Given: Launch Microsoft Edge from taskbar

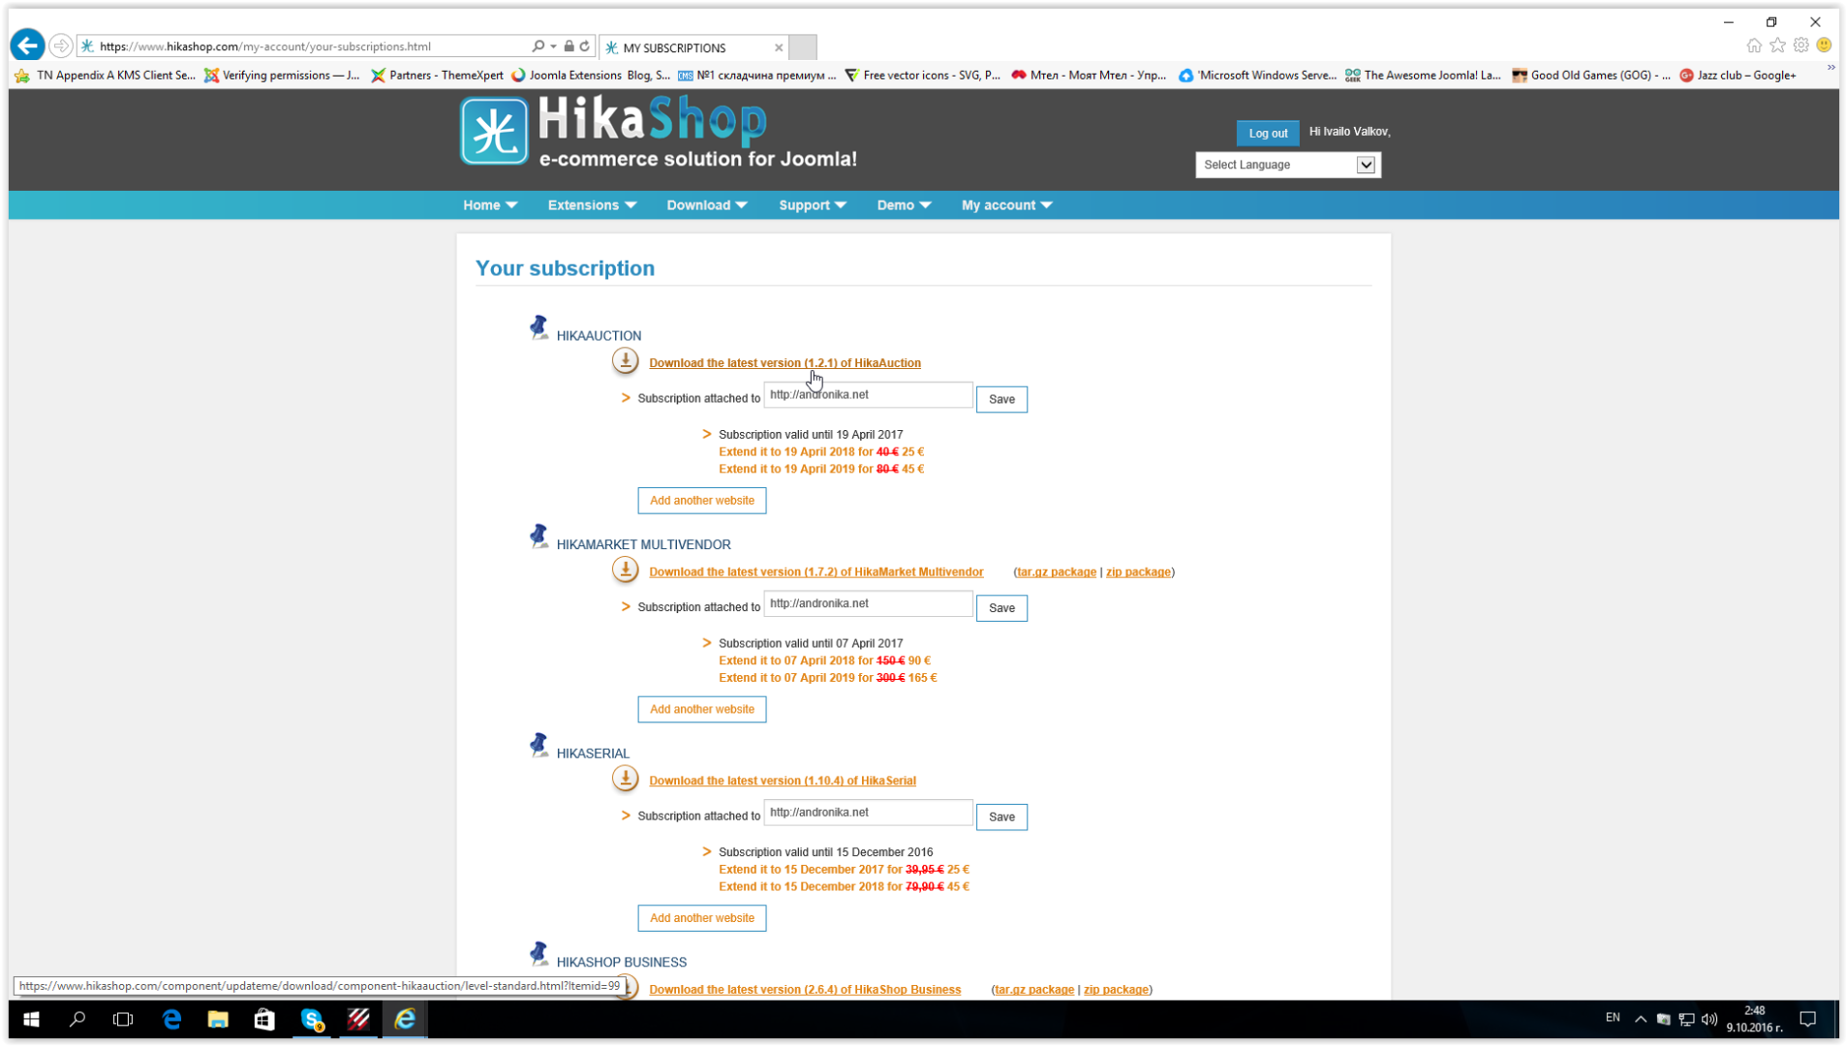Looking at the screenshot, I should coord(171,1019).
